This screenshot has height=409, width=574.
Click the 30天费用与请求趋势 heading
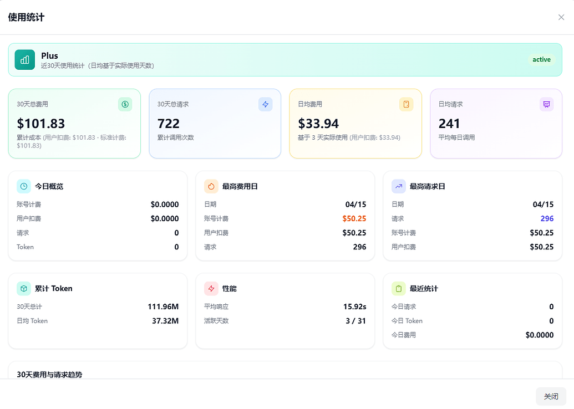pos(49,375)
